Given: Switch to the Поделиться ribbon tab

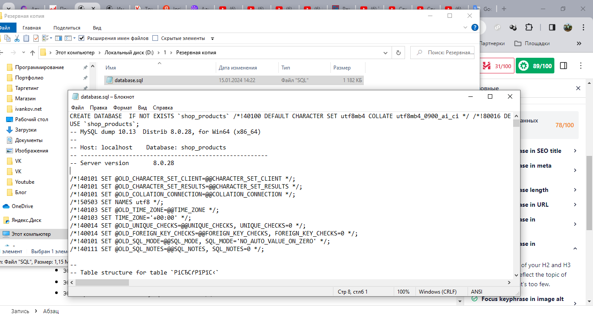Looking at the screenshot, I should click(67, 28).
